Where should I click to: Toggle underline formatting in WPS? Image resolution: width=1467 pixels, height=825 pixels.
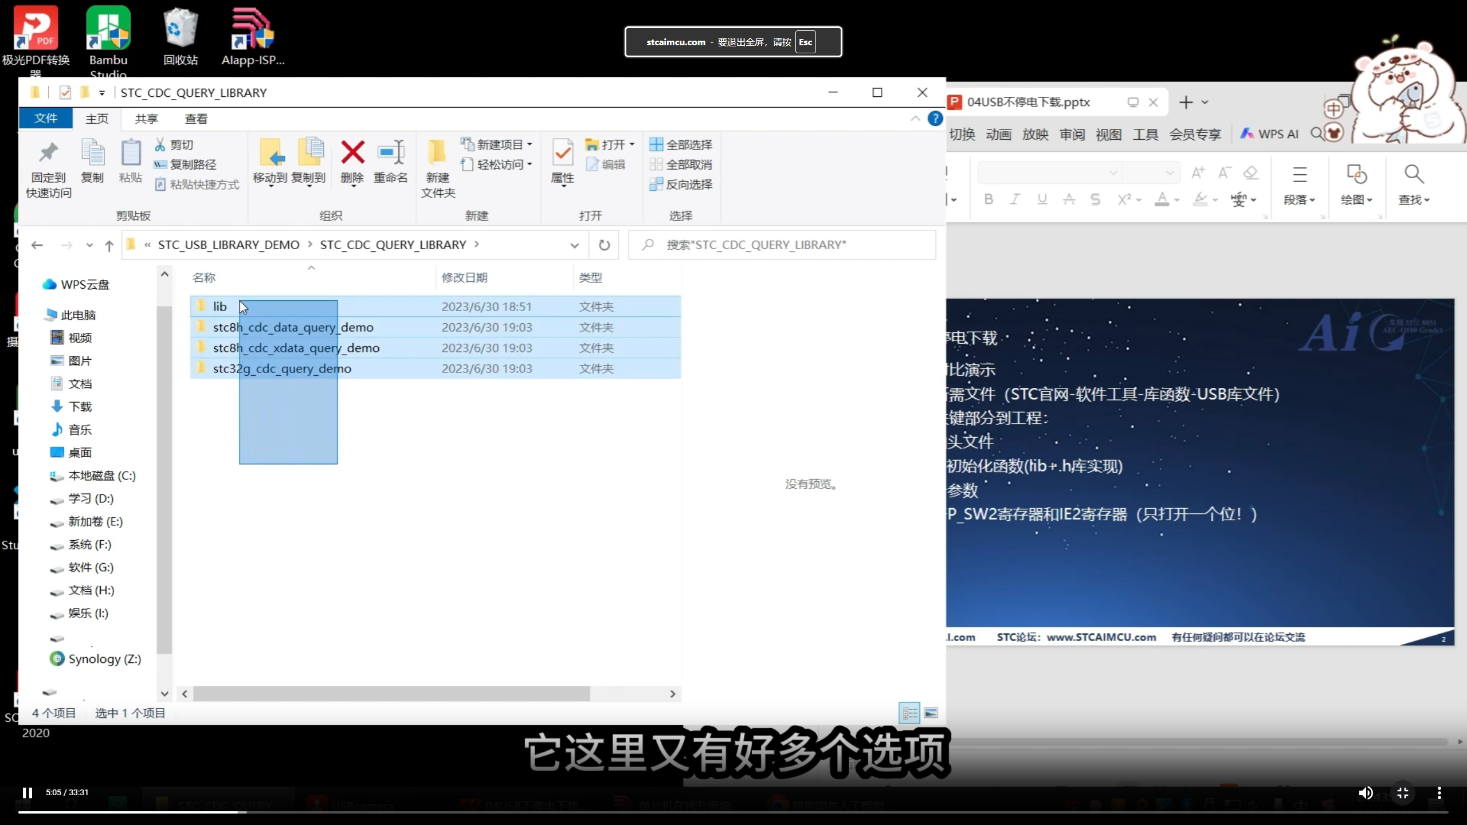tap(1042, 199)
